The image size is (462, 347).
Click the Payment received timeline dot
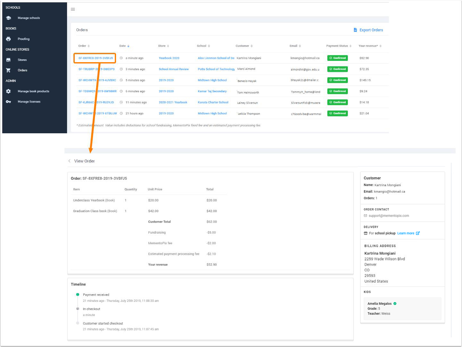[78, 294]
